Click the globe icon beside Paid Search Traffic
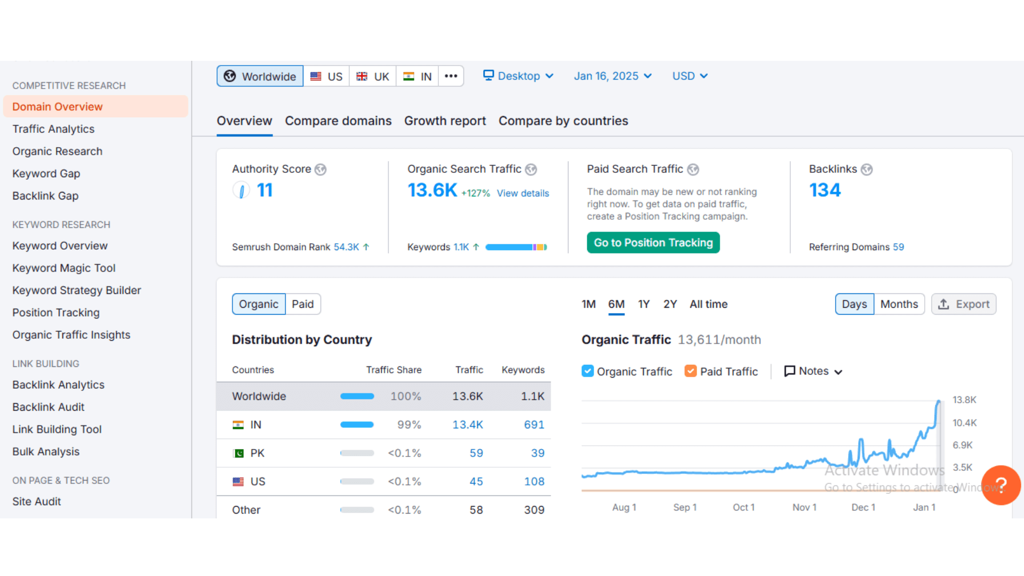Screen dimensions: 1024x576 tap(693, 170)
